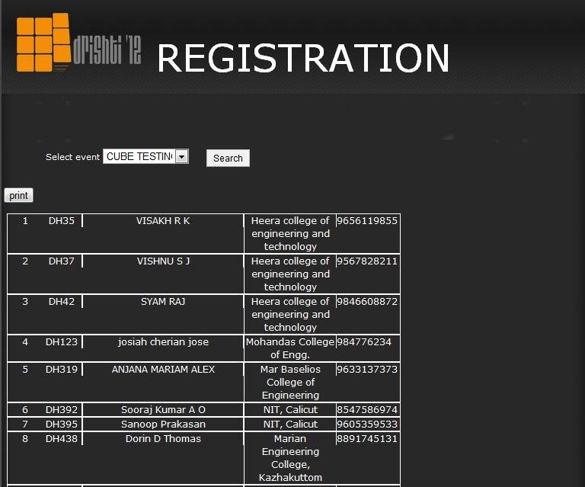The image size is (585, 487).
Task: Select ID cell DH392
Action: pyautogui.click(x=62, y=409)
